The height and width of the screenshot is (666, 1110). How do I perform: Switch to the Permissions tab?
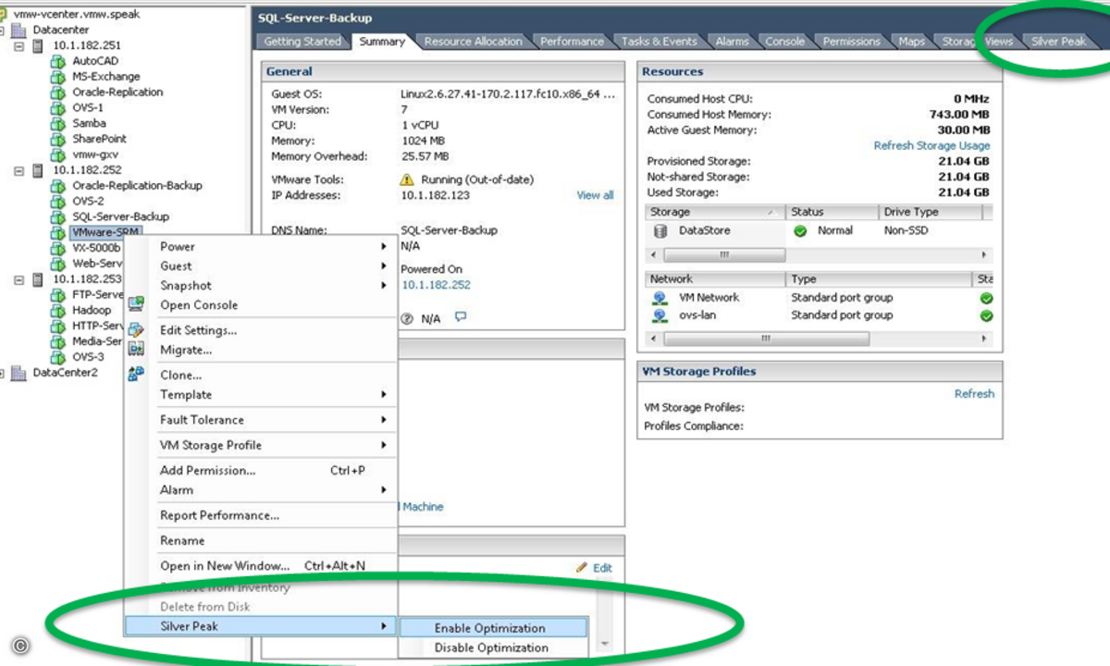851,42
